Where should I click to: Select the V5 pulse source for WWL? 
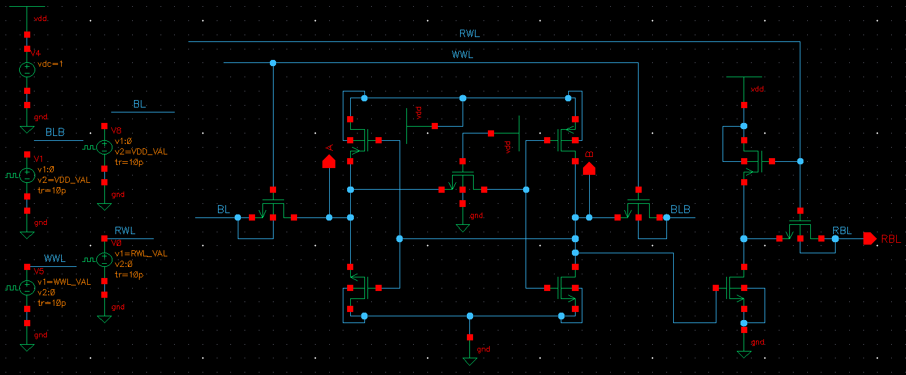[x=27, y=288]
